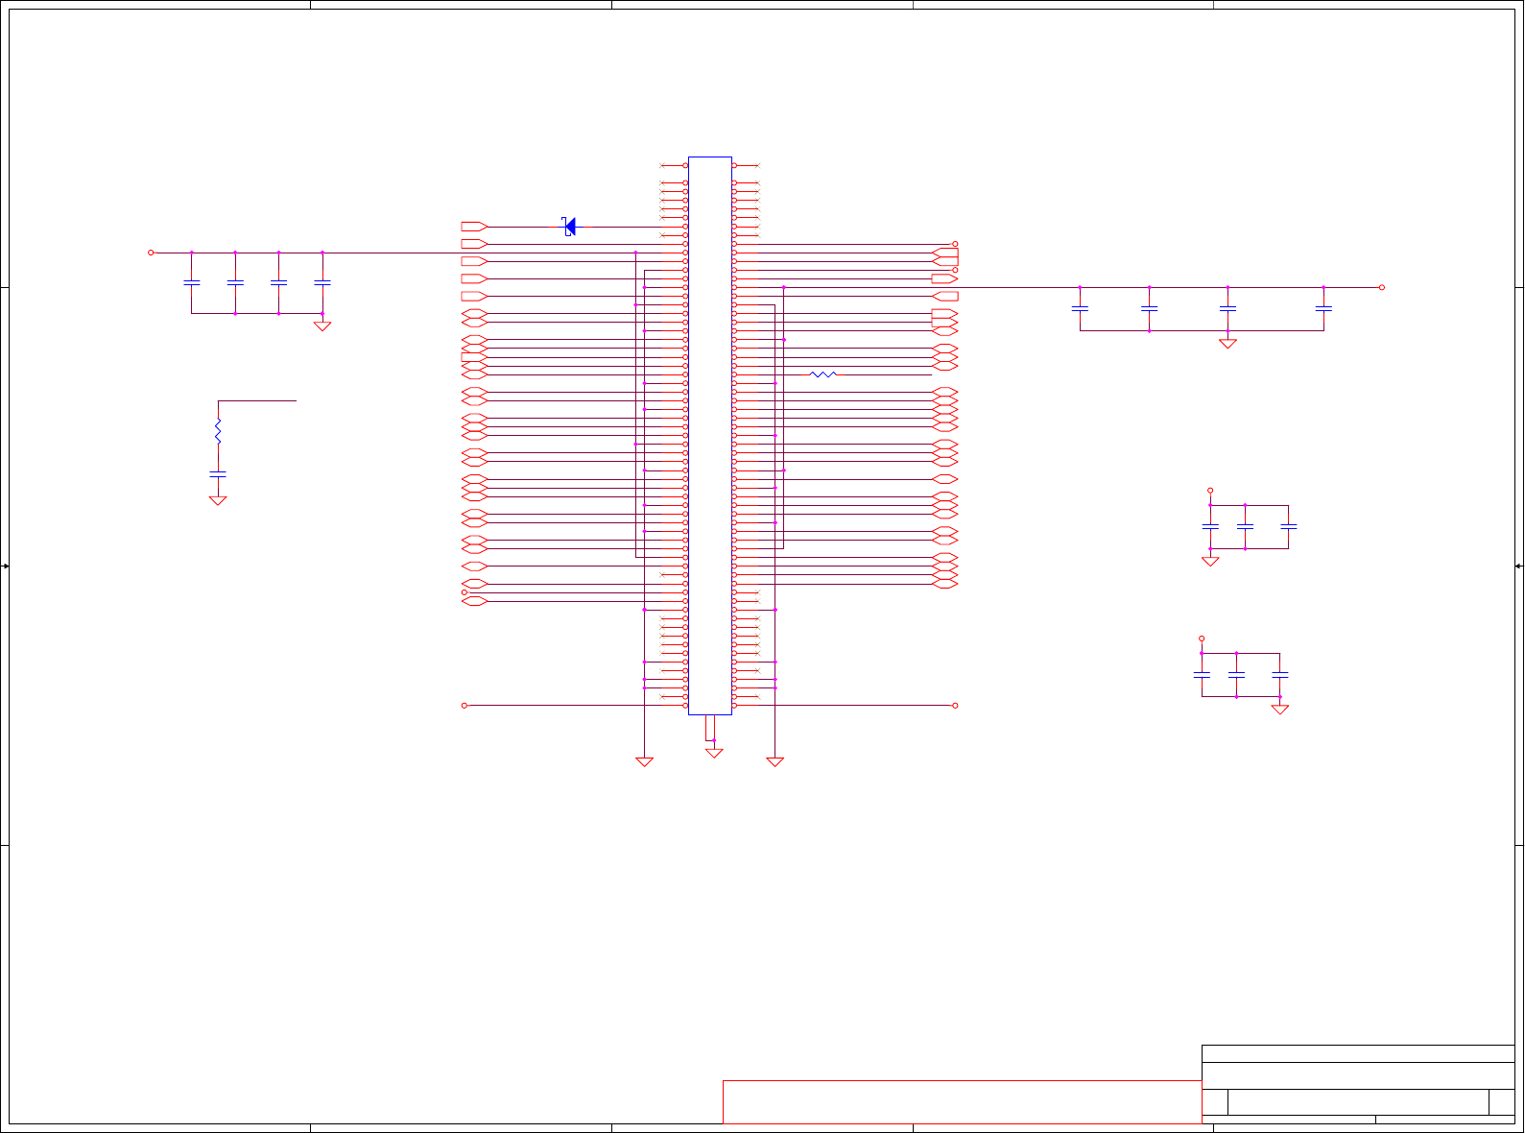Select the resistor in the left RC network
The width and height of the screenshot is (1525, 1133).
pyautogui.click(x=218, y=430)
